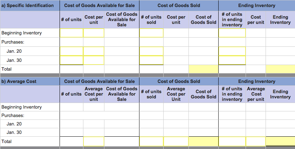
Task: Select Average Cost Jan. 30 units available cell
Action: (x=71, y=132)
